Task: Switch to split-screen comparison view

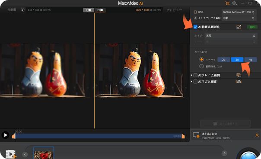Action: point(89,10)
